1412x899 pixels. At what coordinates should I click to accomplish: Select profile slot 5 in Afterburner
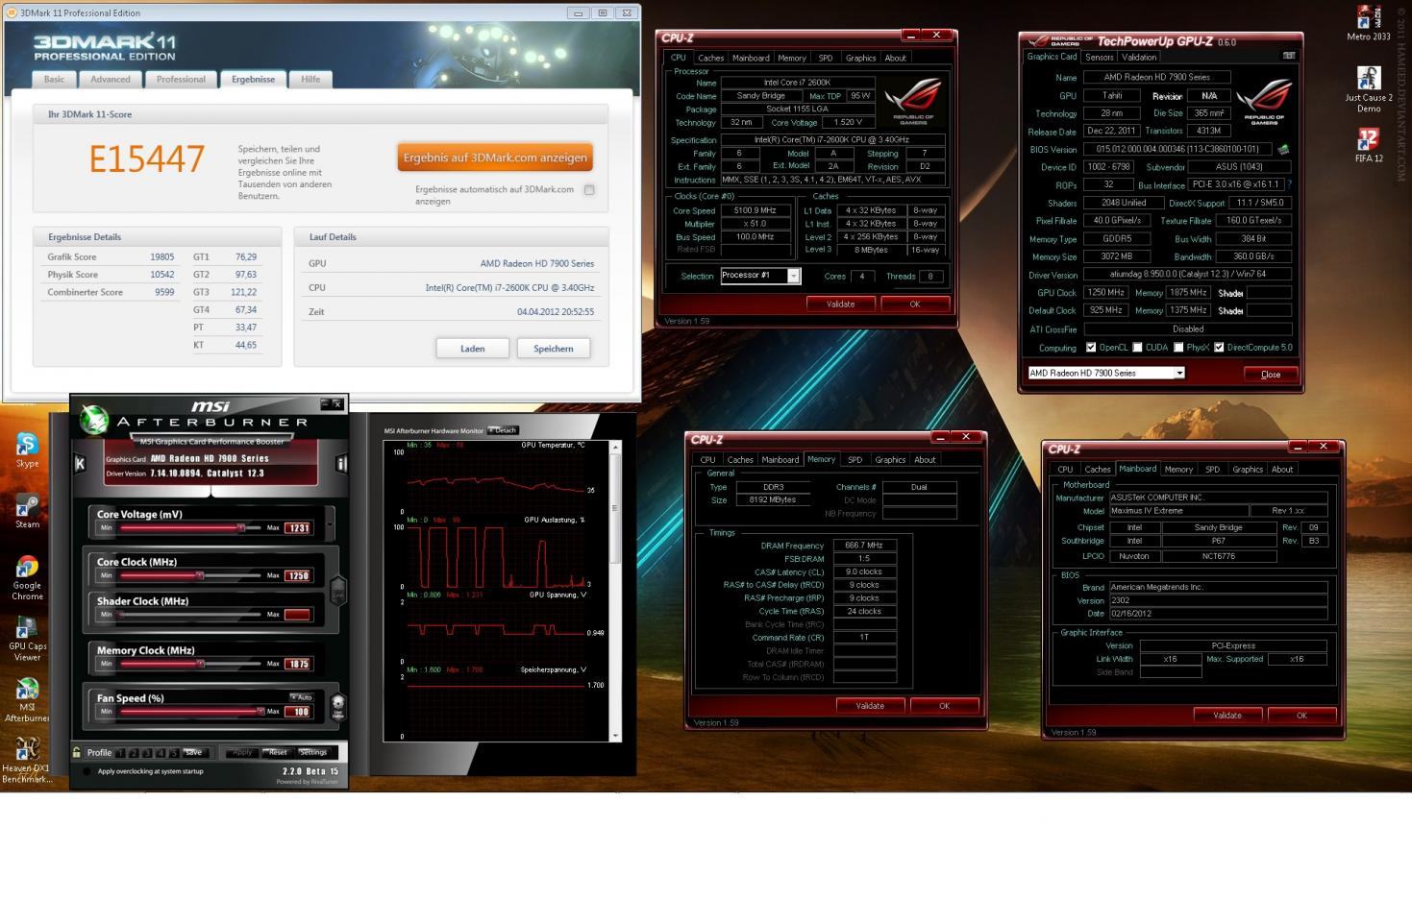pos(174,753)
